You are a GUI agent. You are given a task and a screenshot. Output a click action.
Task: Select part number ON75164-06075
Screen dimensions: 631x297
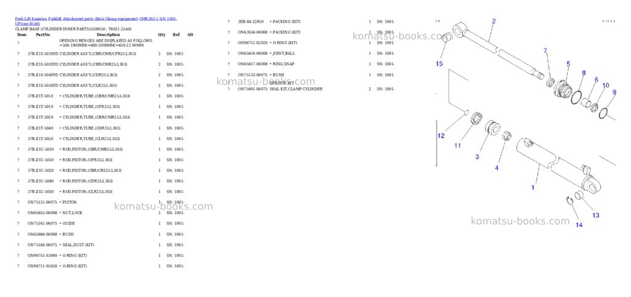pyautogui.click(x=43, y=245)
